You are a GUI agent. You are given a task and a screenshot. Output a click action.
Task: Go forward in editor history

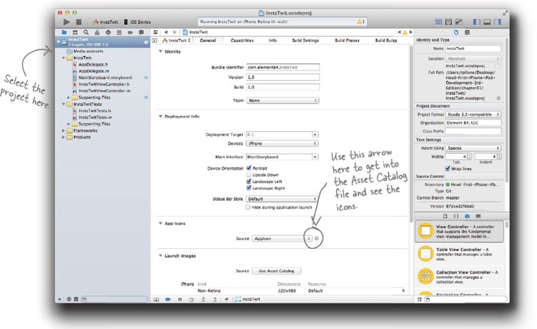[x=175, y=32]
